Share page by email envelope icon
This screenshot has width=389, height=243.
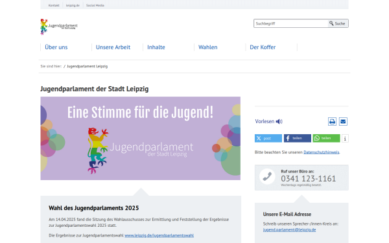point(343,122)
